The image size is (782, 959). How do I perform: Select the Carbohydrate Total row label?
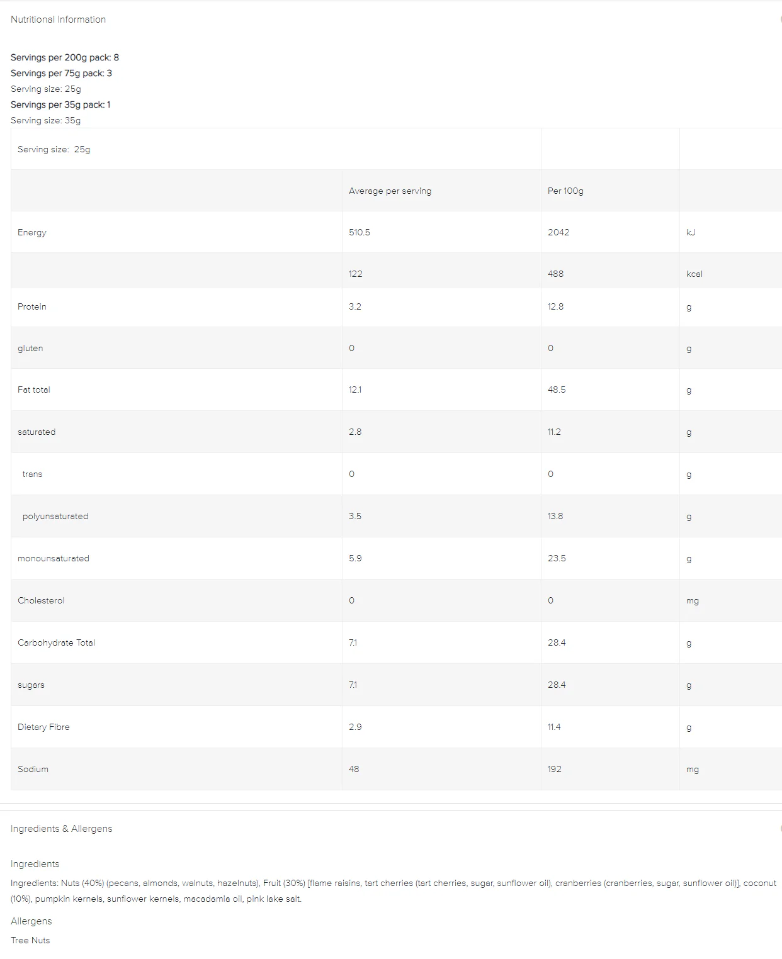coord(56,642)
